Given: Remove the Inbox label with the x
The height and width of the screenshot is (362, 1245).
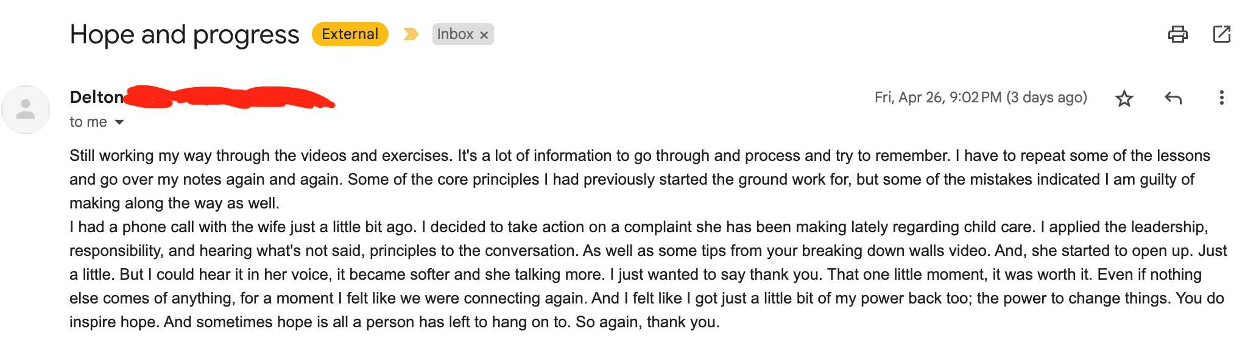Looking at the screenshot, I should click(484, 35).
